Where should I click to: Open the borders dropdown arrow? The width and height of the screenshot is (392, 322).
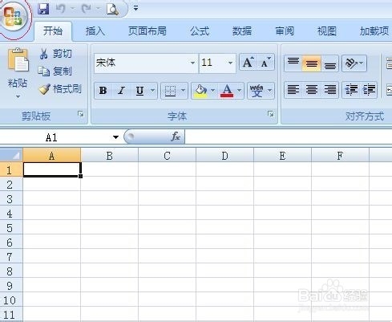183,91
